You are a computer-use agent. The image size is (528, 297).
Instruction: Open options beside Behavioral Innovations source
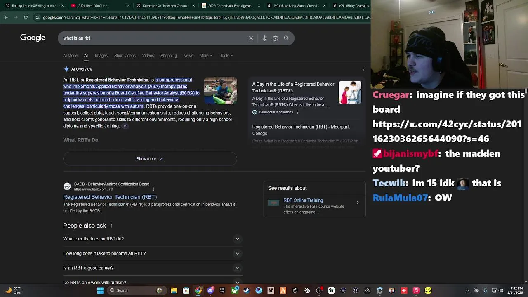[297, 112]
